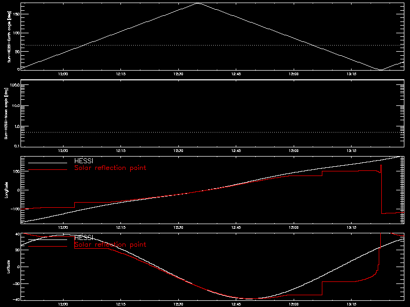Click "12:15" time label under Longitude plot
The width and height of the screenshot is (410, 307).
tap(121, 228)
